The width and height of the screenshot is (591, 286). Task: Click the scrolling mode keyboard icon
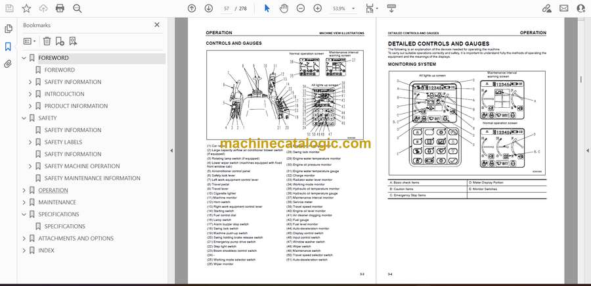[x=391, y=9]
